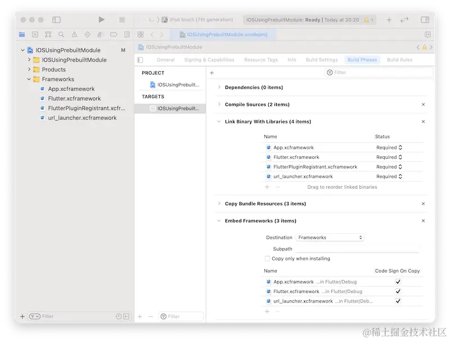The height and width of the screenshot is (341, 450).
Task: Toggle the left sidebar visibility icon
Action: click(x=56, y=19)
